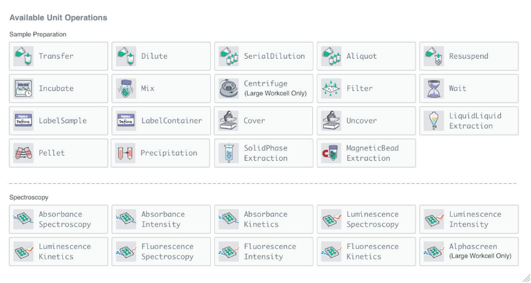Select Fluorescence Kinetics operation
This screenshot has width=531, height=283.
[367, 251]
